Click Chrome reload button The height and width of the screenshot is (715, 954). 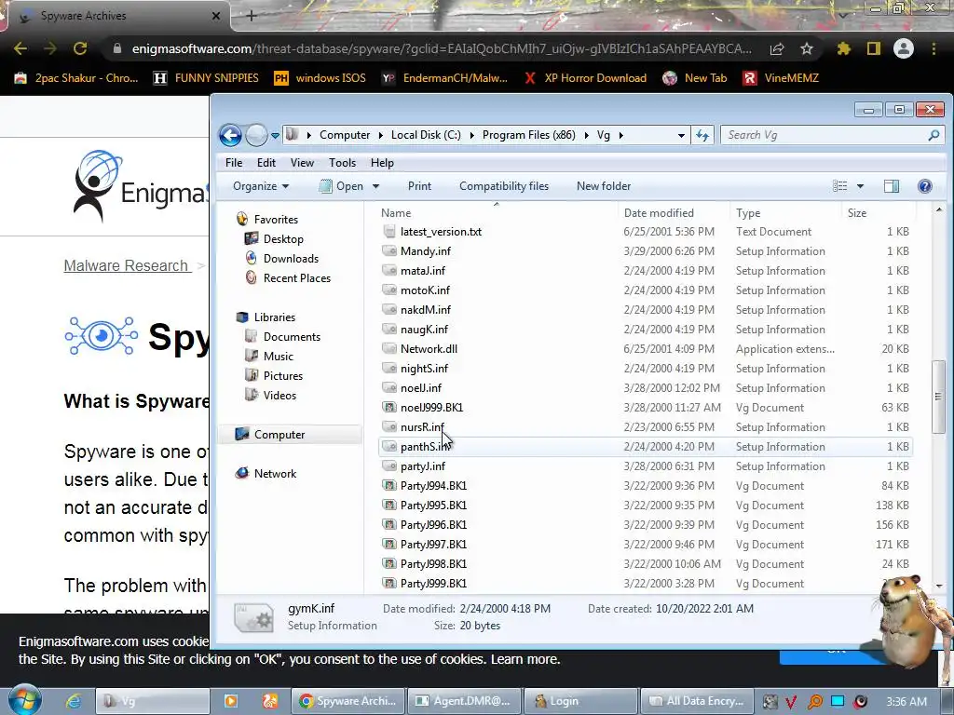pos(80,48)
